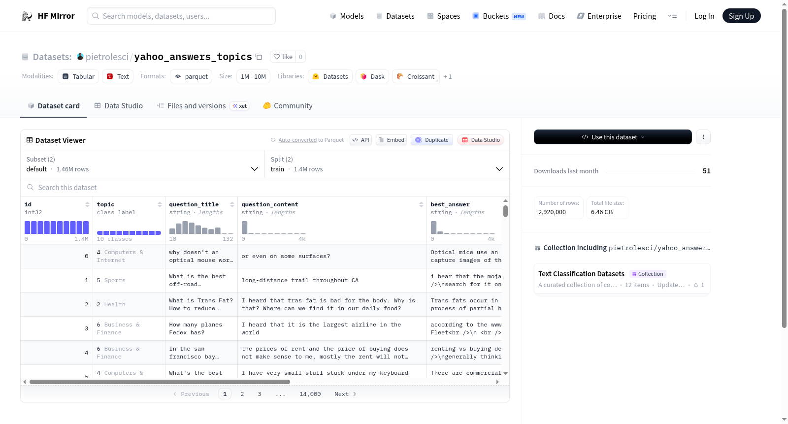Open Buckets in the top navigation

(499, 16)
